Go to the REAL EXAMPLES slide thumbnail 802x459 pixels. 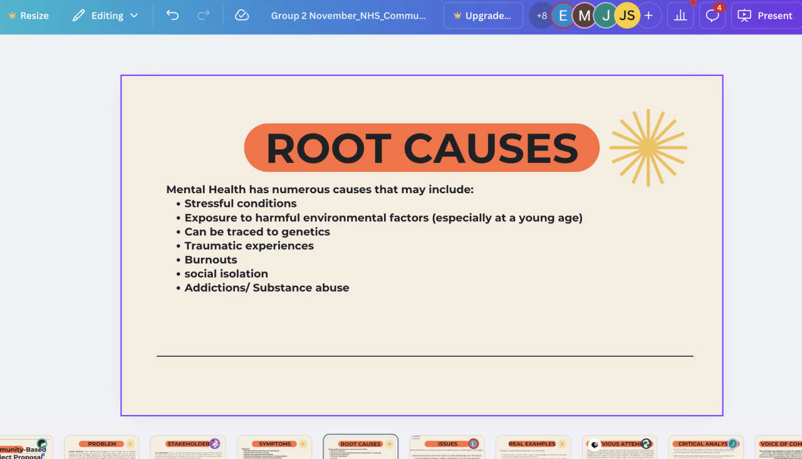pyautogui.click(x=533, y=447)
